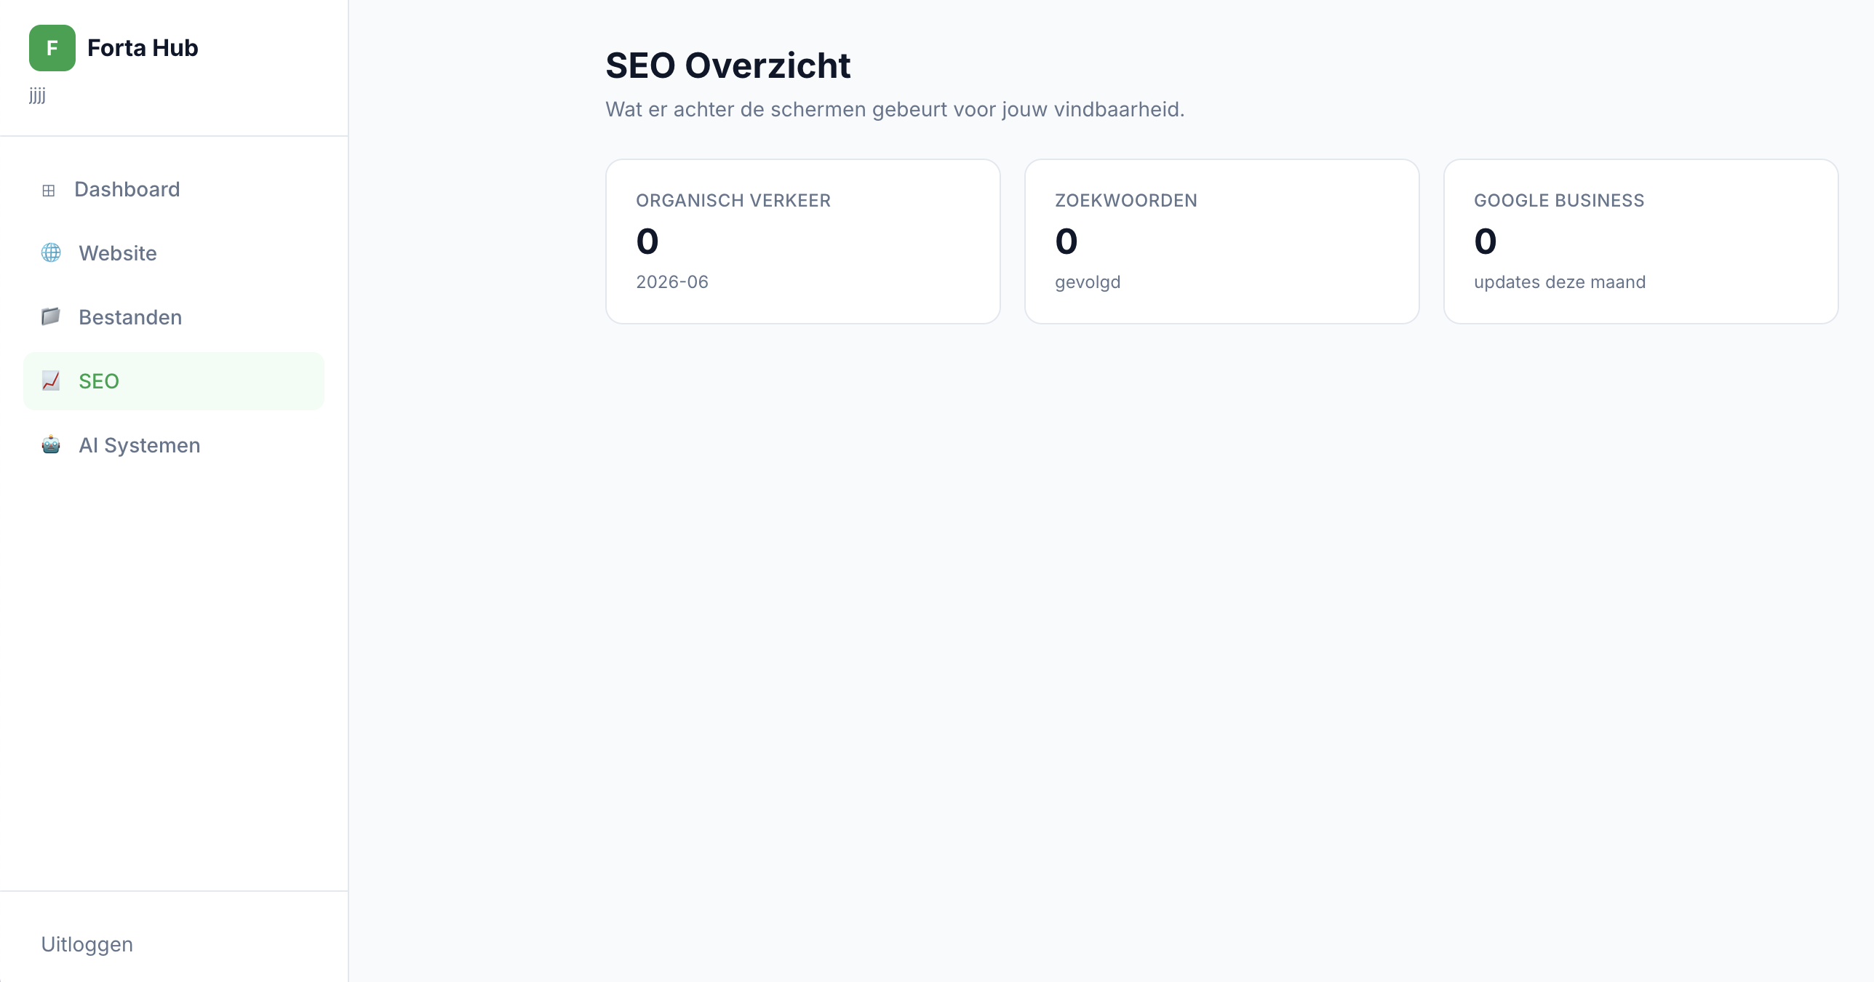1874x982 pixels.
Task: Select the SEO sidebar item
Action: [x=174, y=381]
